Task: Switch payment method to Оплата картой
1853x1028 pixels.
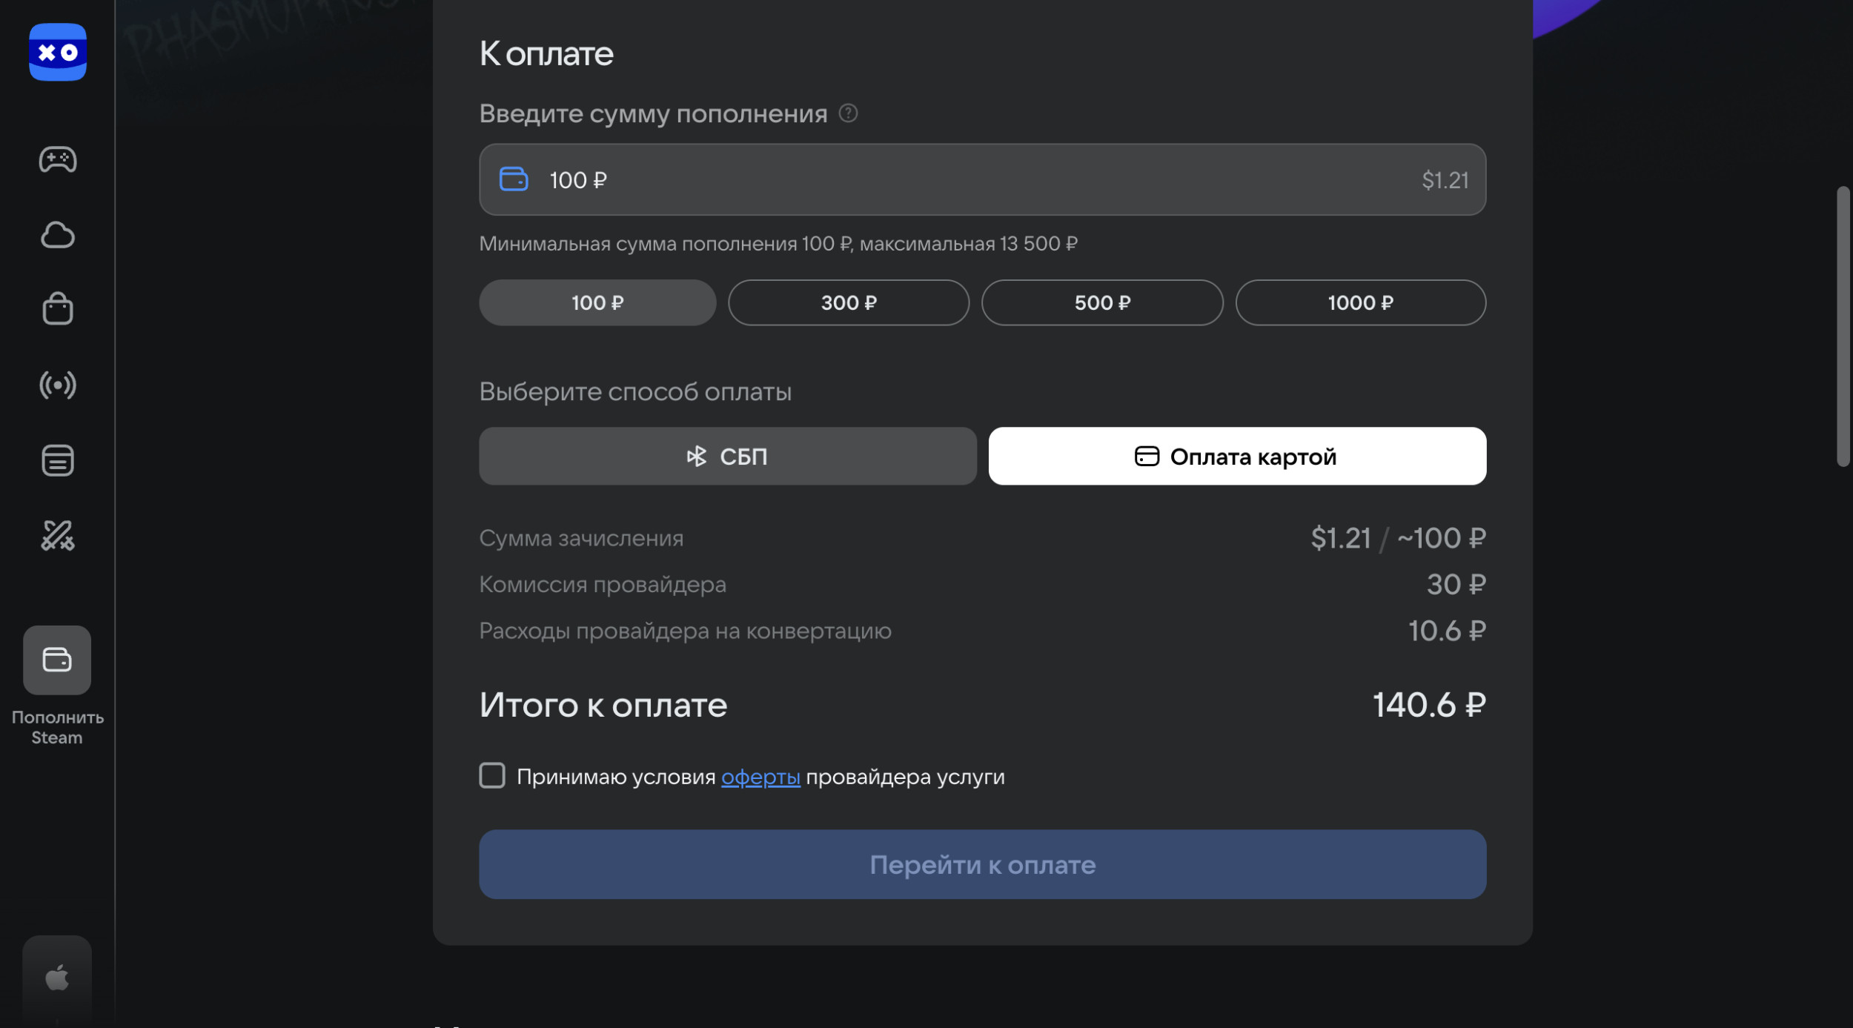Action: (x=1237, y=456)
